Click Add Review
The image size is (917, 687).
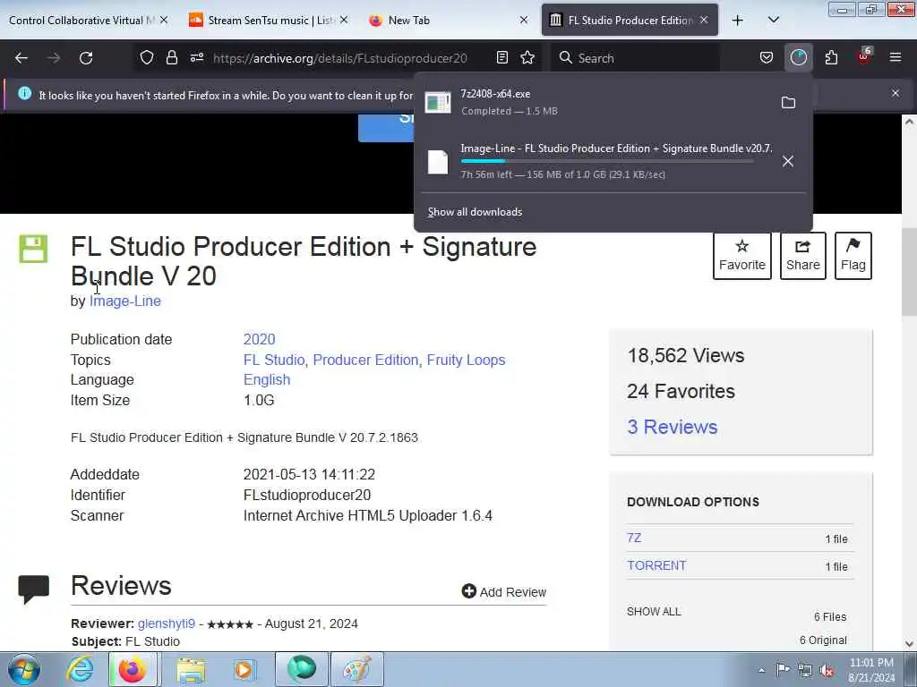pyautogui.click(x=503, y=592)
